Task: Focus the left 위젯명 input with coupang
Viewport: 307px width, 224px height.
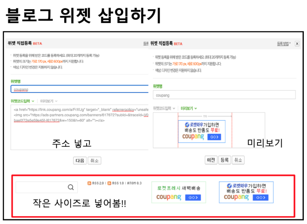Action: tap(79, 89)
